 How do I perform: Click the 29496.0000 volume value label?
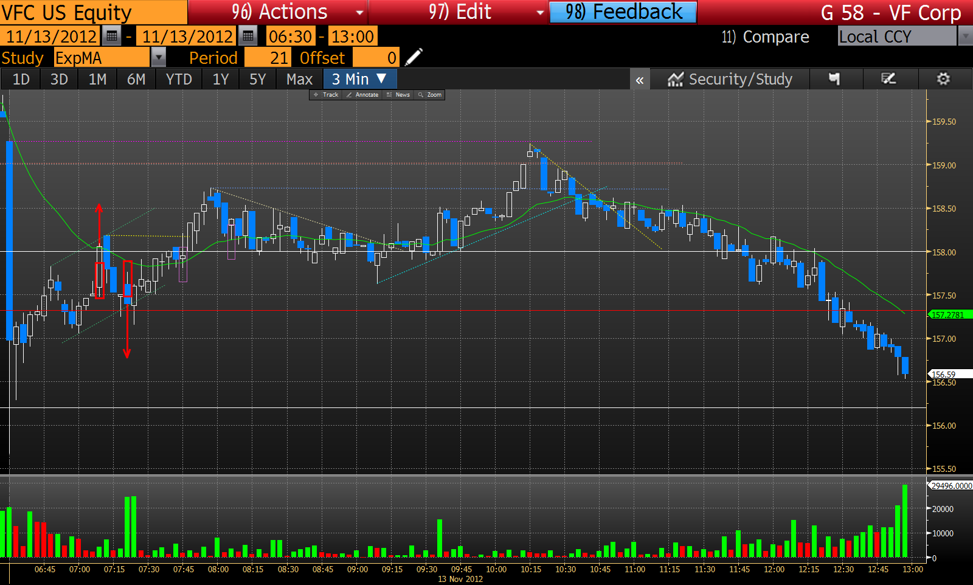tap(950, 486)
